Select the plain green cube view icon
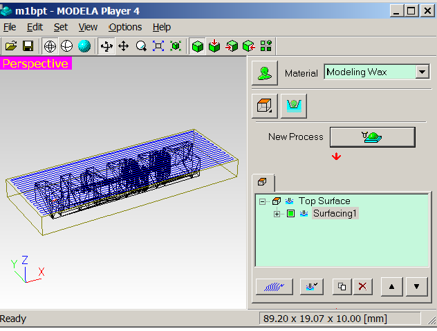 click(198, 46)
